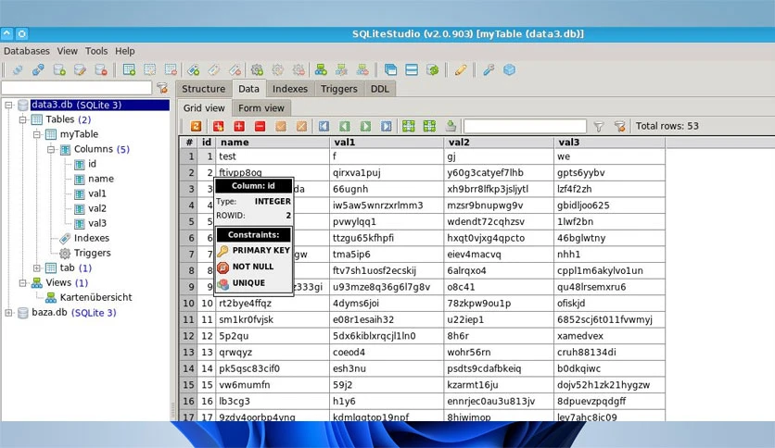Select cell containing 'sm1kr0fvjsk'
The height and width of the screenshot is (448, 775).
[273, 319]
